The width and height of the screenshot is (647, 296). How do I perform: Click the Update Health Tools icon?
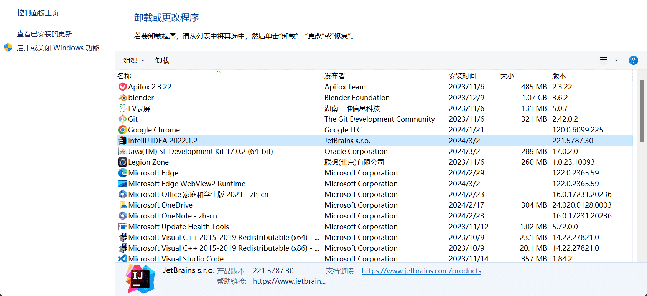pyautogui.click(x=122, y=227)
